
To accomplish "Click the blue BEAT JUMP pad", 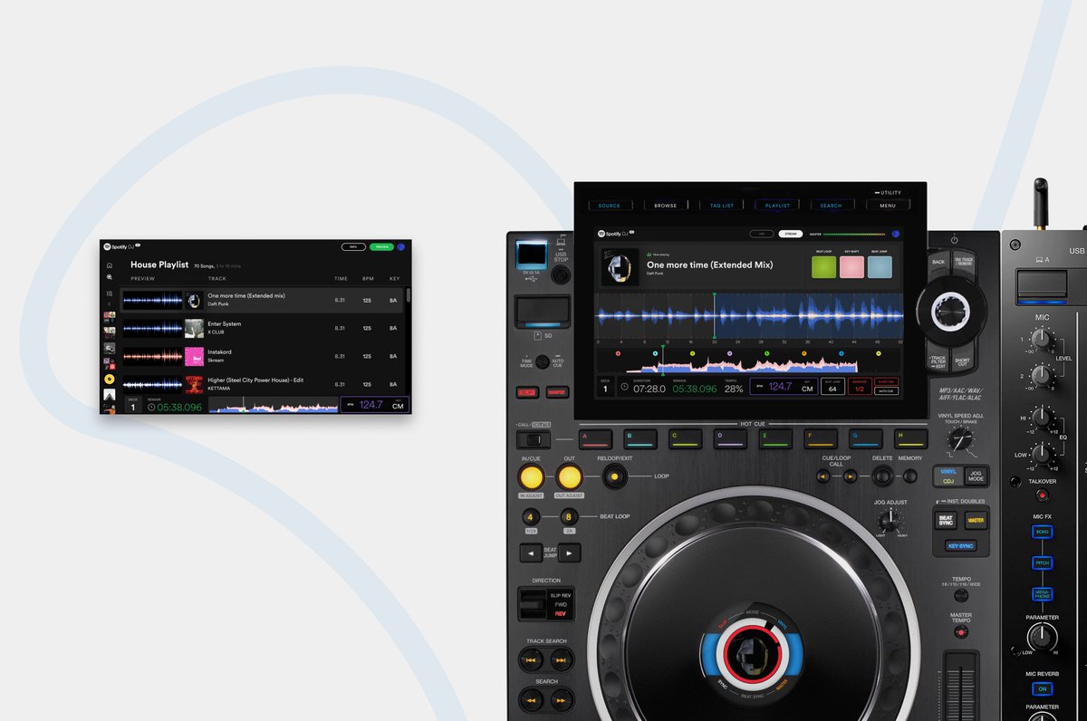I will (880, 267).
